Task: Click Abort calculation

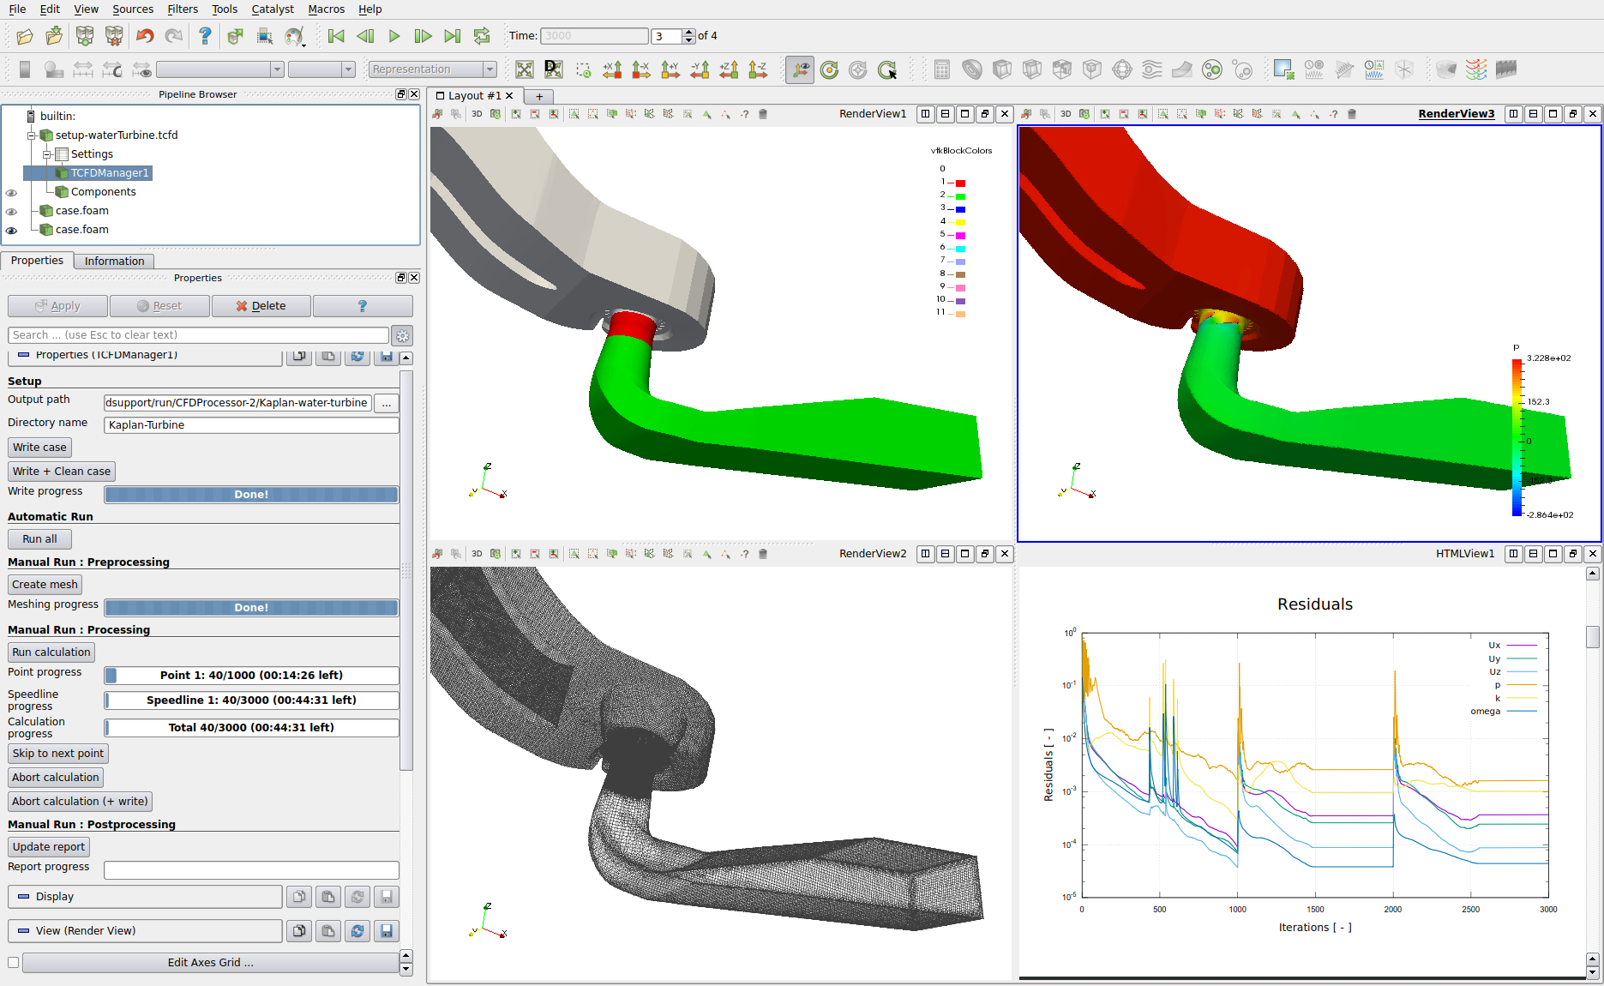Action: tap(55, 777)
